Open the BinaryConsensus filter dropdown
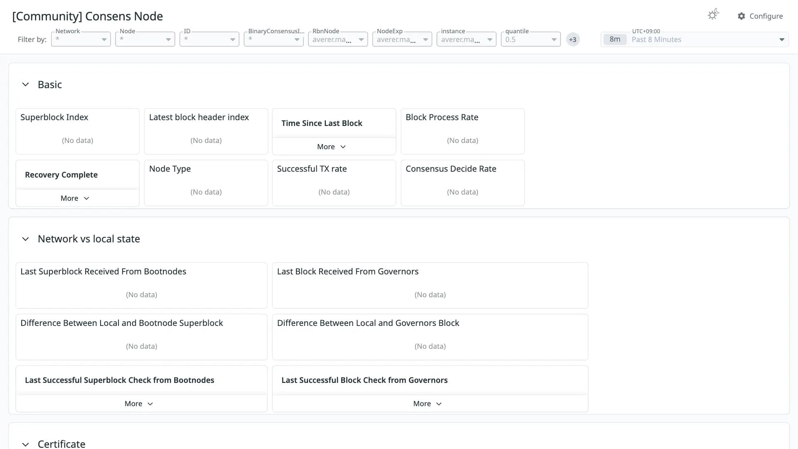Viewport: 798px width, 449px height. (273, 39)
